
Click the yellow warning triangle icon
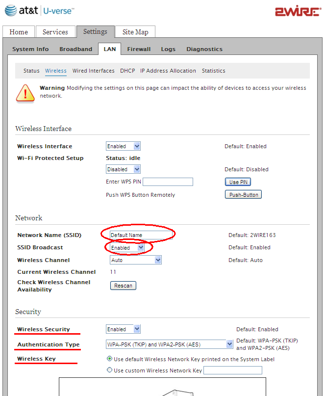[25, 92]
